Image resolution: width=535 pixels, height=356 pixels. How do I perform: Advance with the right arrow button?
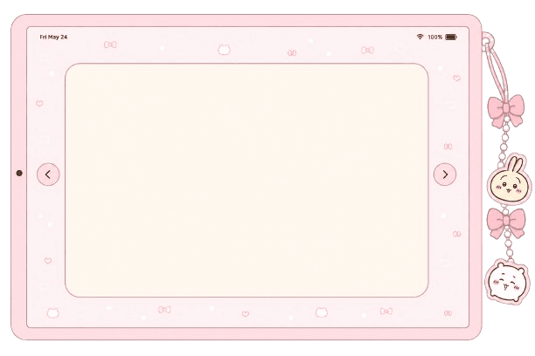pyautogui.click(x=445, y=175)
